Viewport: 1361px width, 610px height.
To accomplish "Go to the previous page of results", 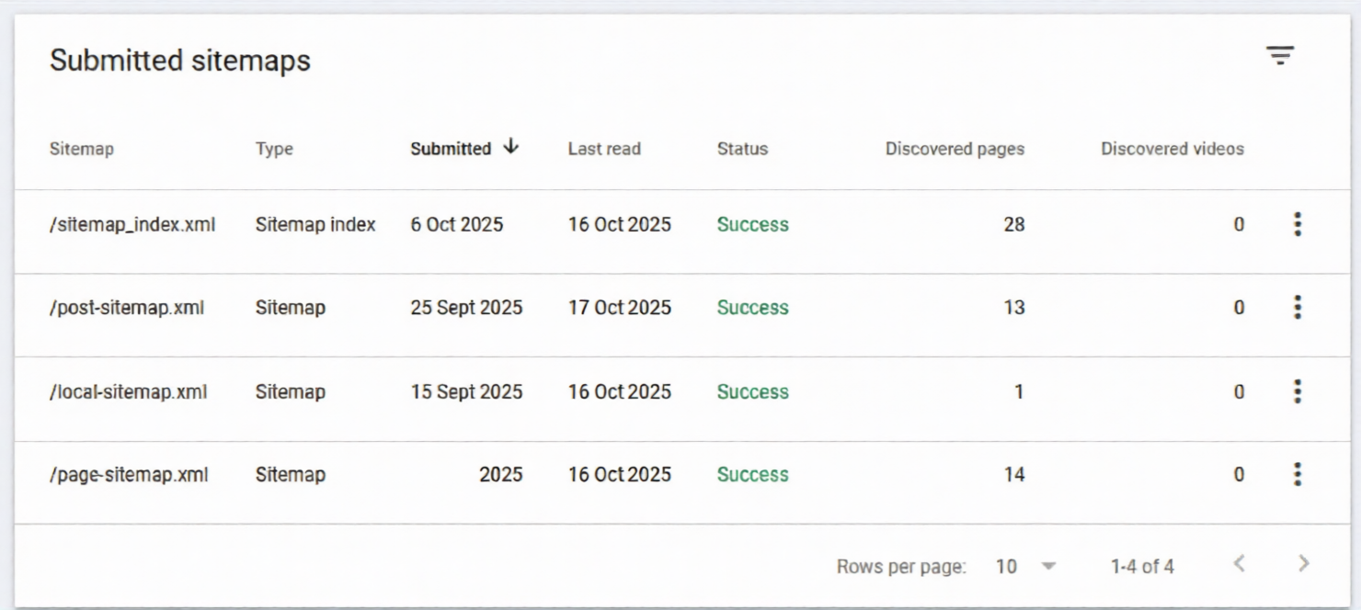I will (1239, 564).
